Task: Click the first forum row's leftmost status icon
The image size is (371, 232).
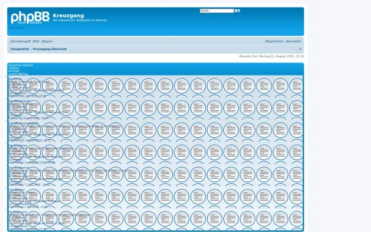Action: click(x=17, y=86)
